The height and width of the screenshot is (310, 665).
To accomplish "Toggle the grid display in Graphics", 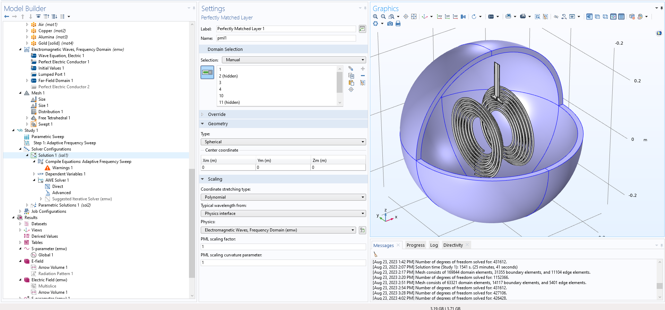I will click(x=621, y=17).
